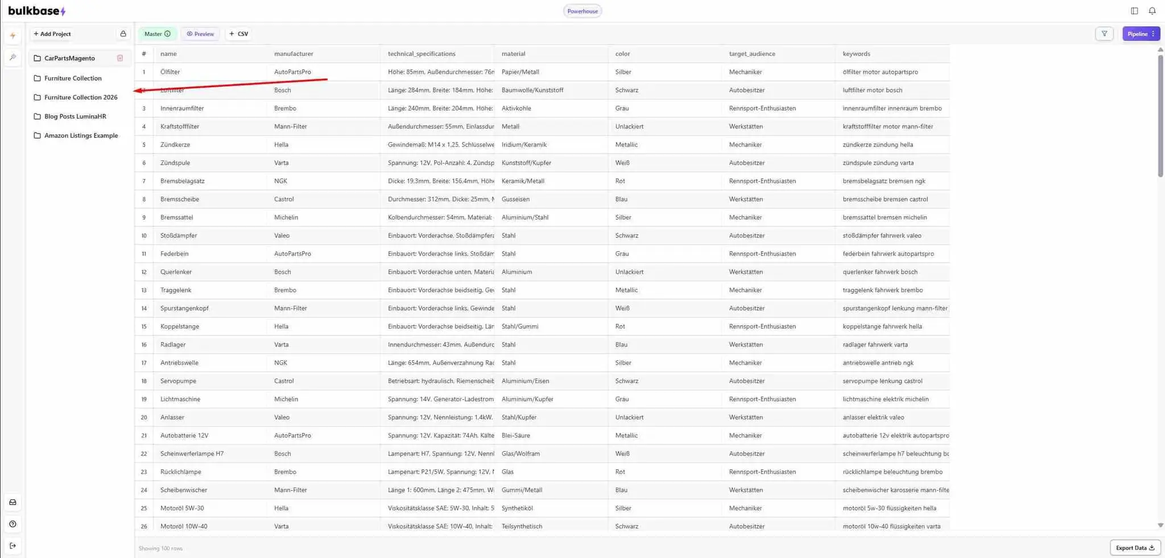Image resolution: width=1165 pixels, height=558 pixels.
Task: Click the Autobatterie 12V cell
Action: 210,435
